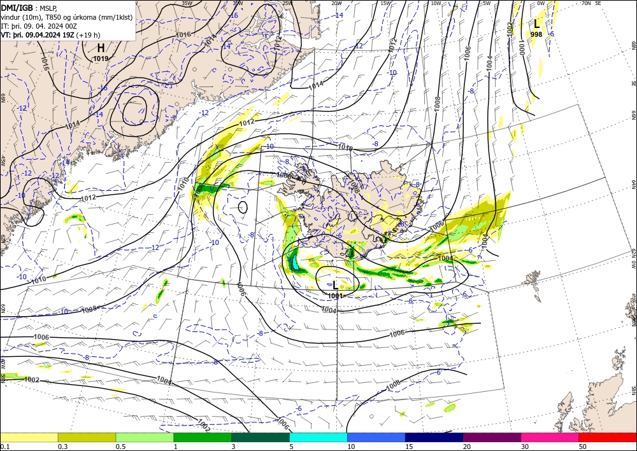
Task: Click the legend value '0.3'
Action: [x=62, y=447]
